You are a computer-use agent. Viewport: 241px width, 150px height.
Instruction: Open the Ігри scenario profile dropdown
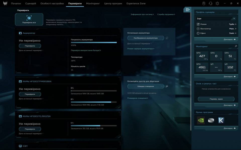(x=216, y=18)
